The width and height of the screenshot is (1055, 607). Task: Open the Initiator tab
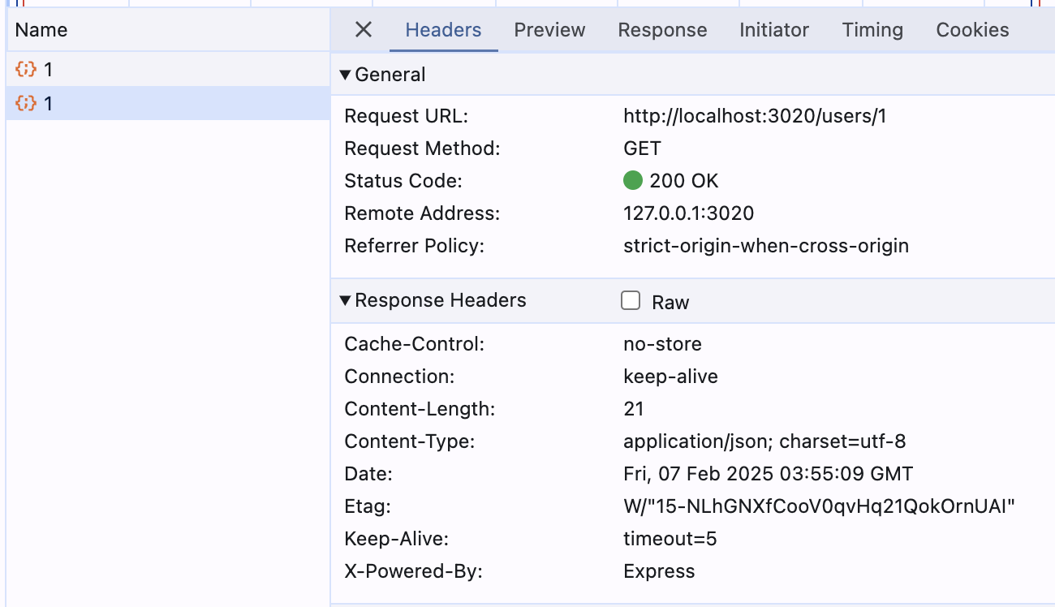(x=774, y=30)
